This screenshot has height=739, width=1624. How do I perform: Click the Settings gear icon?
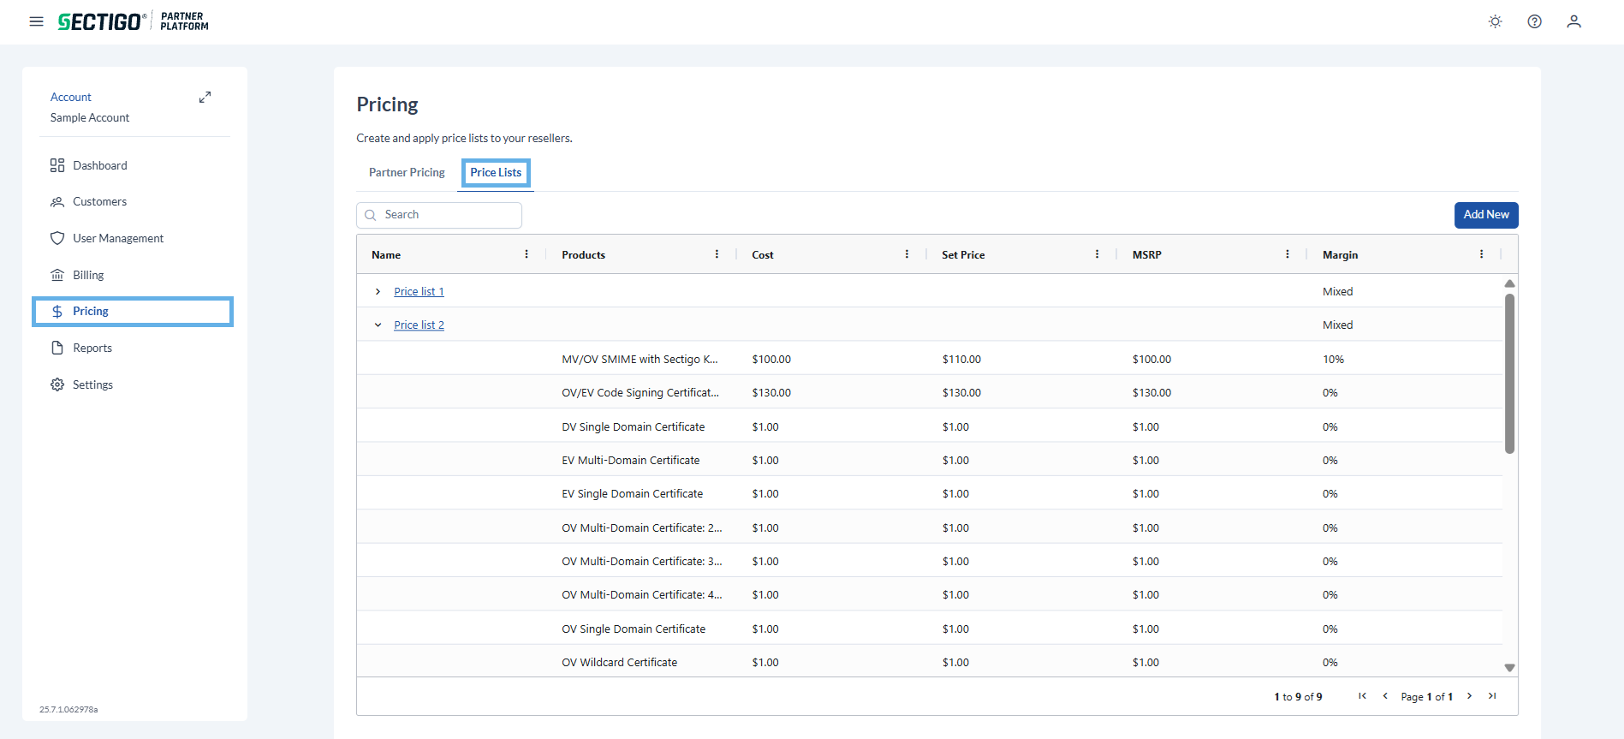point(57,384)
